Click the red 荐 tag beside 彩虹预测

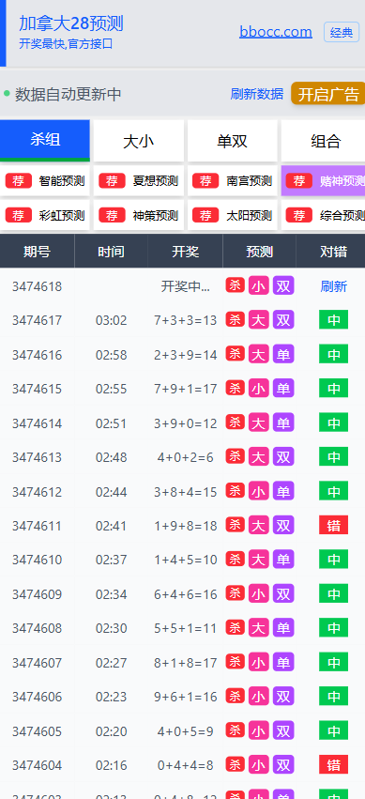19,215
